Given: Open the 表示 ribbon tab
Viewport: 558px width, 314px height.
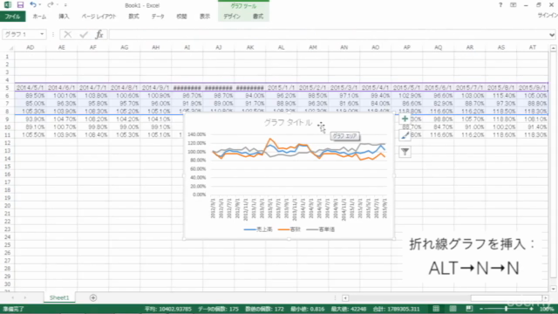Looking at the screenshot, I should pos(205,17).
